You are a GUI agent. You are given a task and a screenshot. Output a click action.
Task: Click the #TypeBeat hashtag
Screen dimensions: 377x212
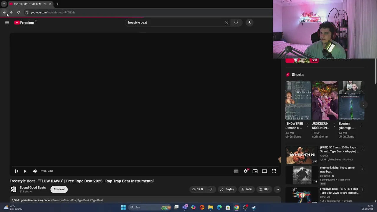pyautogui.click(x=96, y=200)
